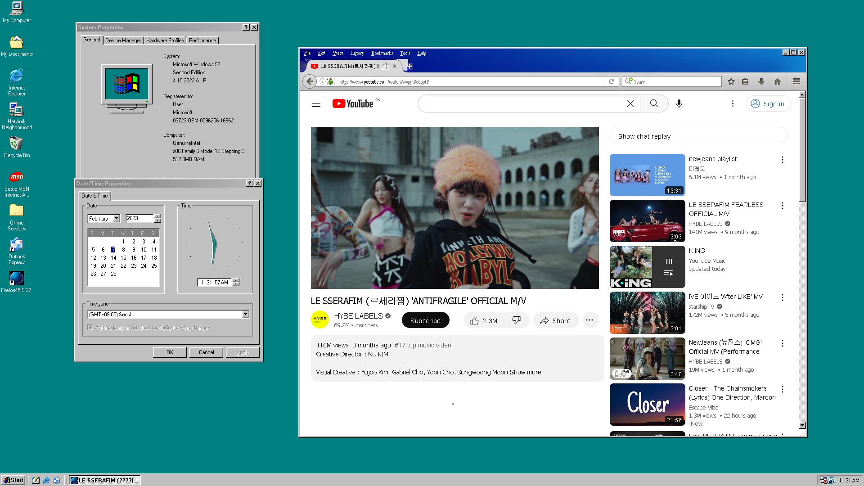Open the K.ING playlist thumbnail

(x=647, y=267)
